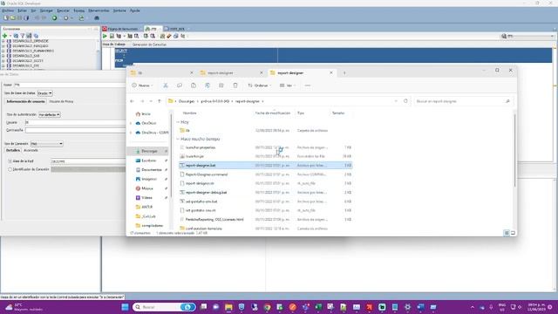The width and height of the screenshot is (558, 314).
Task: Open the Ayuda menu in SQL Developer
Action: click(134, 10)
